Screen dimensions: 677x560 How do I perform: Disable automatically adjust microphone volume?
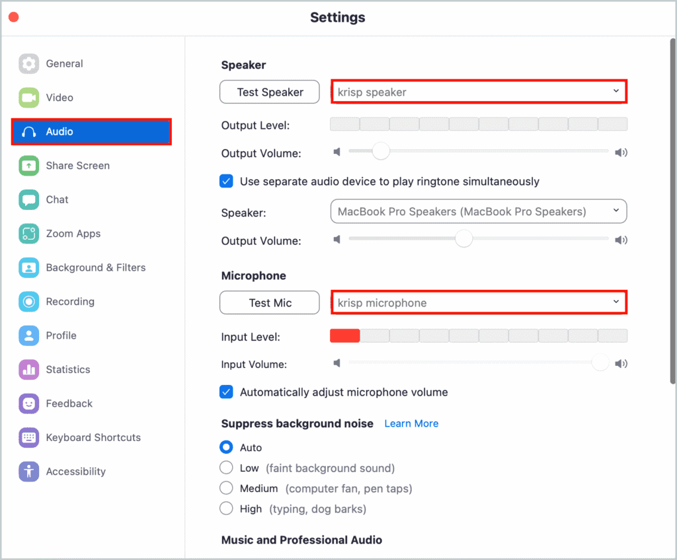(226, 392)
